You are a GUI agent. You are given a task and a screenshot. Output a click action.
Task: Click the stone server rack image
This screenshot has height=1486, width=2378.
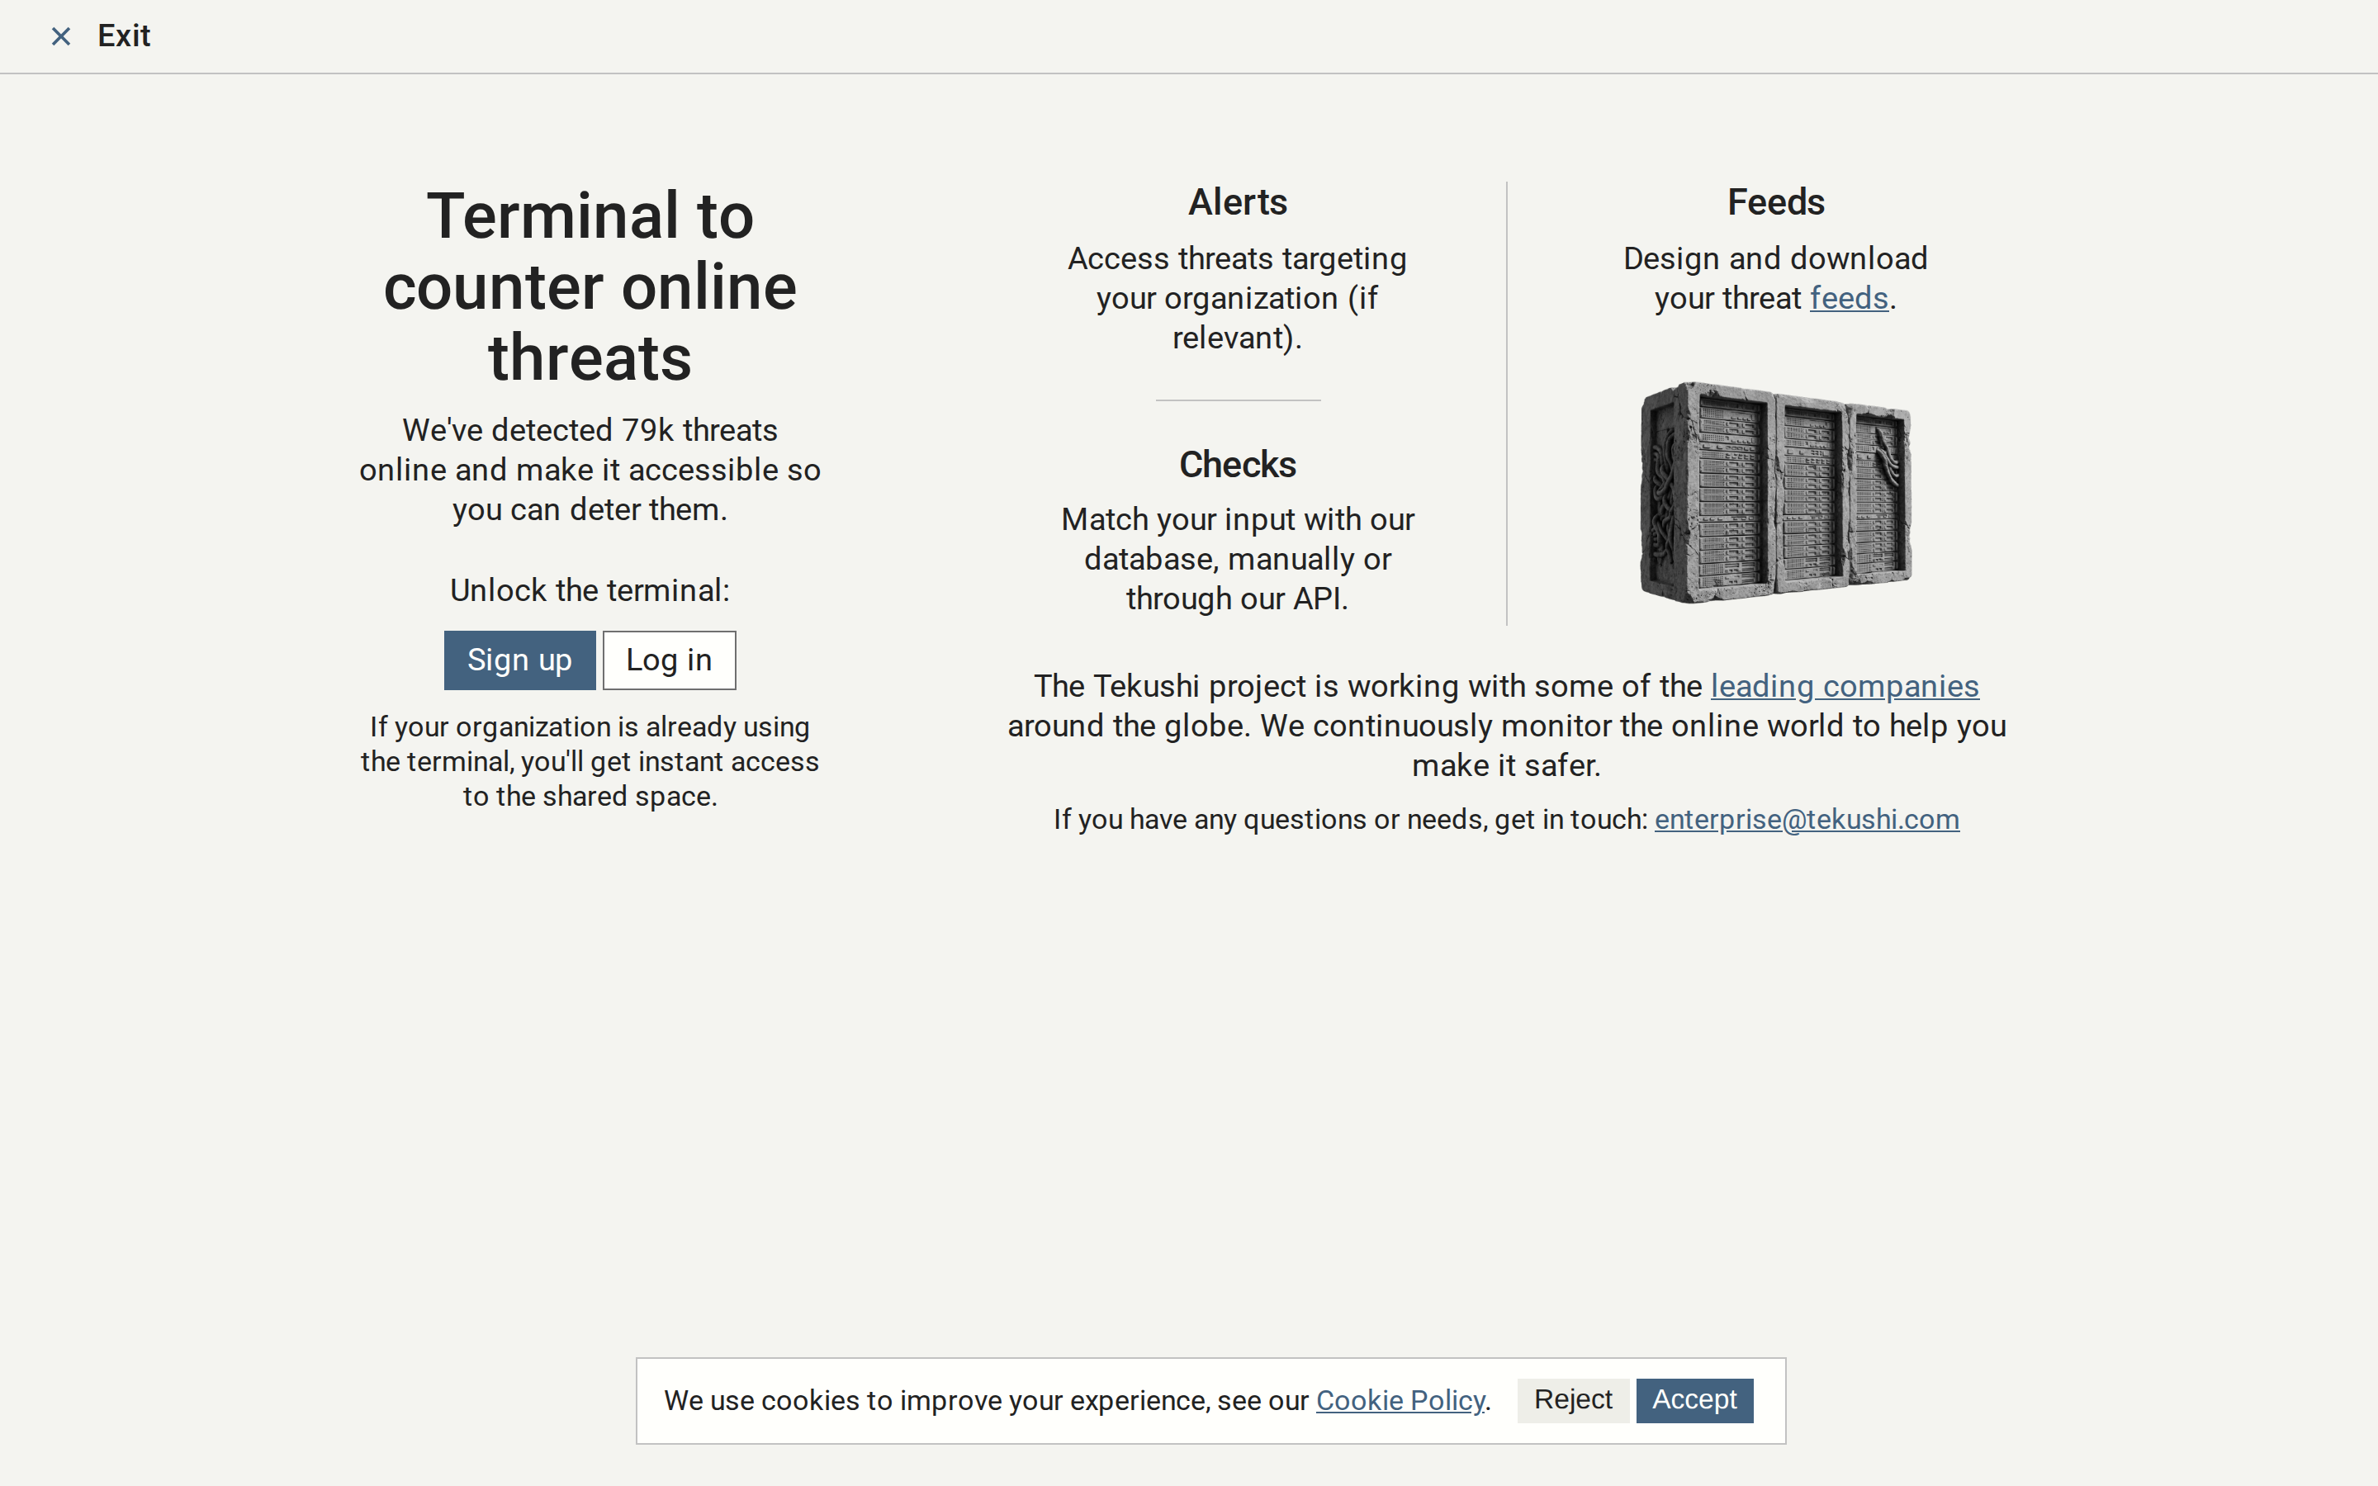click(x=1775, y=492)
